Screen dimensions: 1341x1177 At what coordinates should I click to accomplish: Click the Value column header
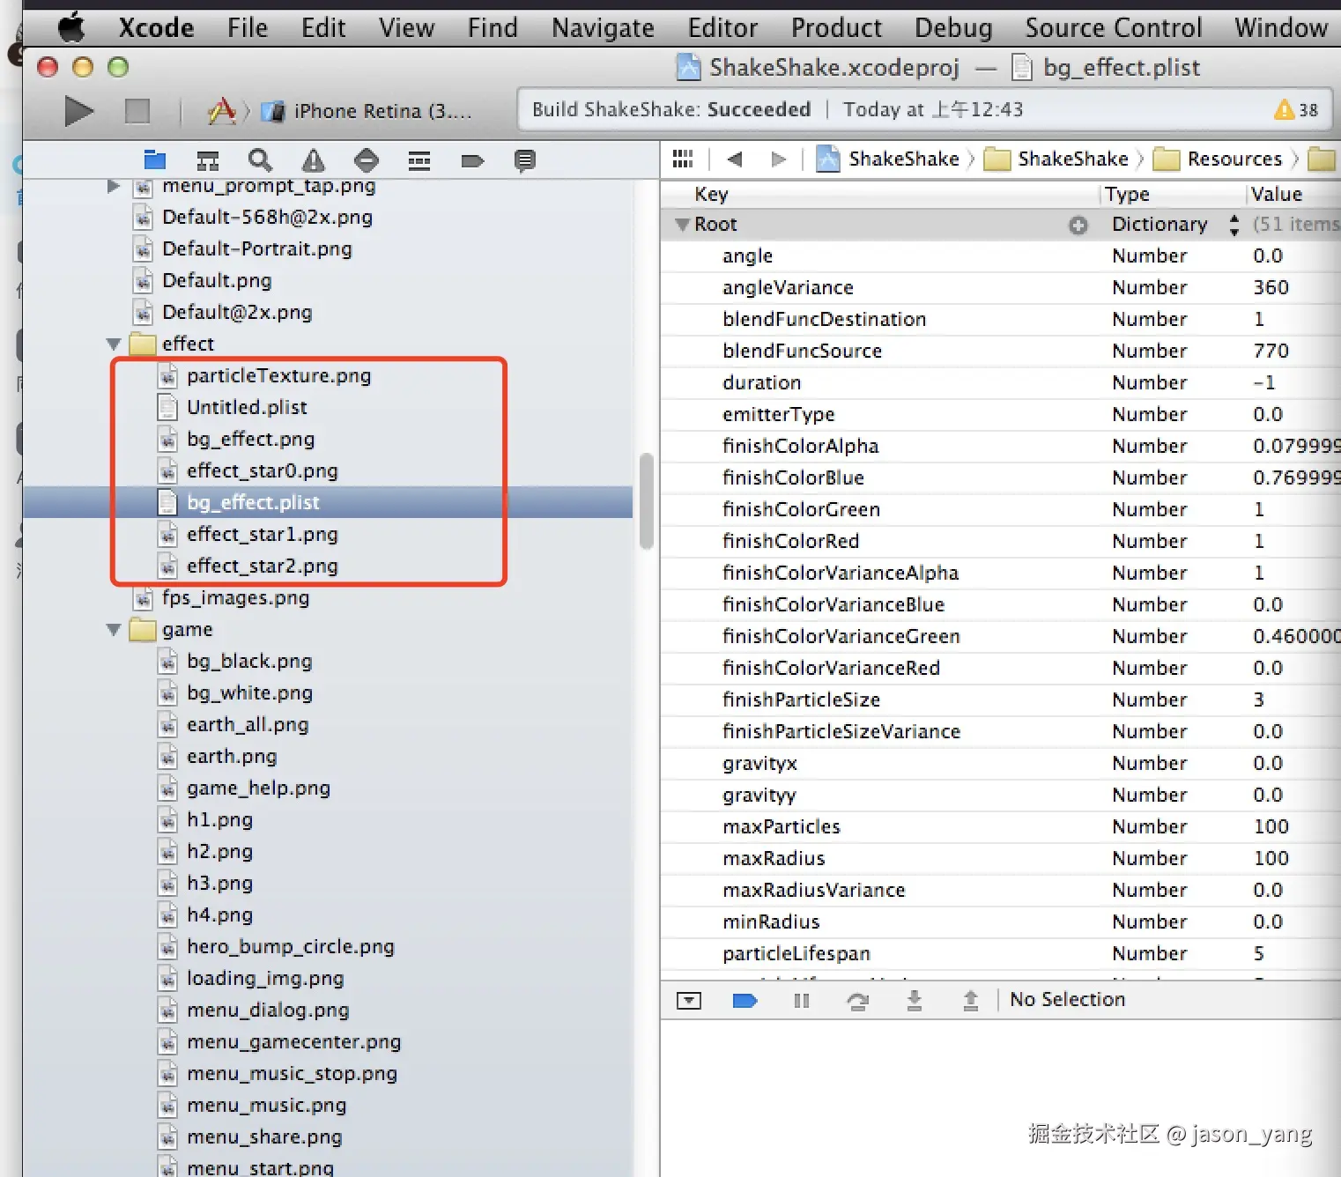(1276, 194)
